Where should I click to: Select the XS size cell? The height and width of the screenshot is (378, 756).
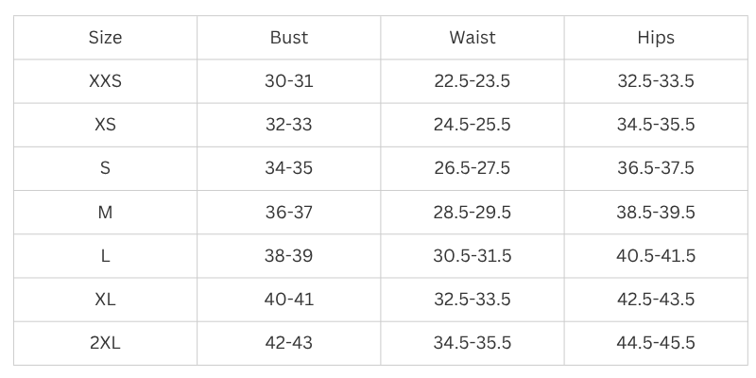pos(105,125)
